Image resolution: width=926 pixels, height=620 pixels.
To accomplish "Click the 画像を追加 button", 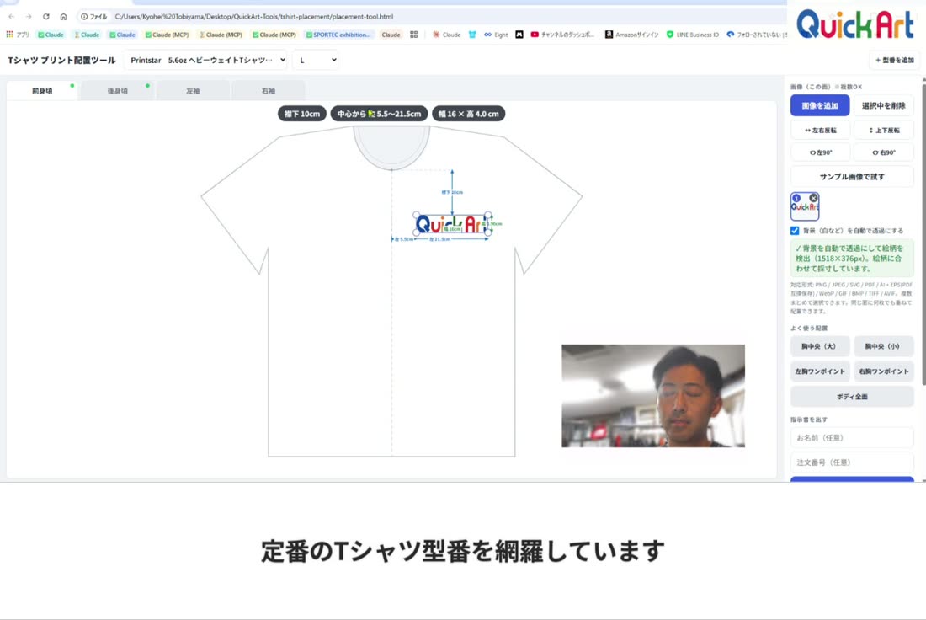I will tap(820, 105).
